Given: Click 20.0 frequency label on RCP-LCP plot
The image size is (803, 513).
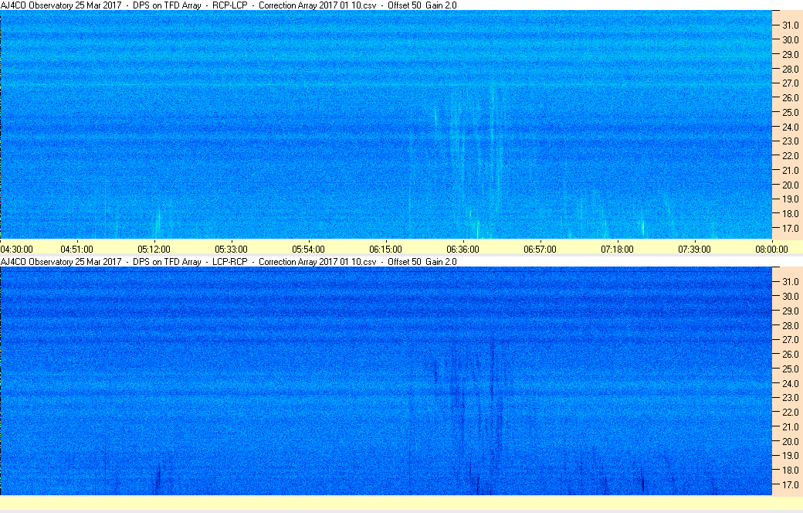Looking at the screenshot, I should coord(790,185).
